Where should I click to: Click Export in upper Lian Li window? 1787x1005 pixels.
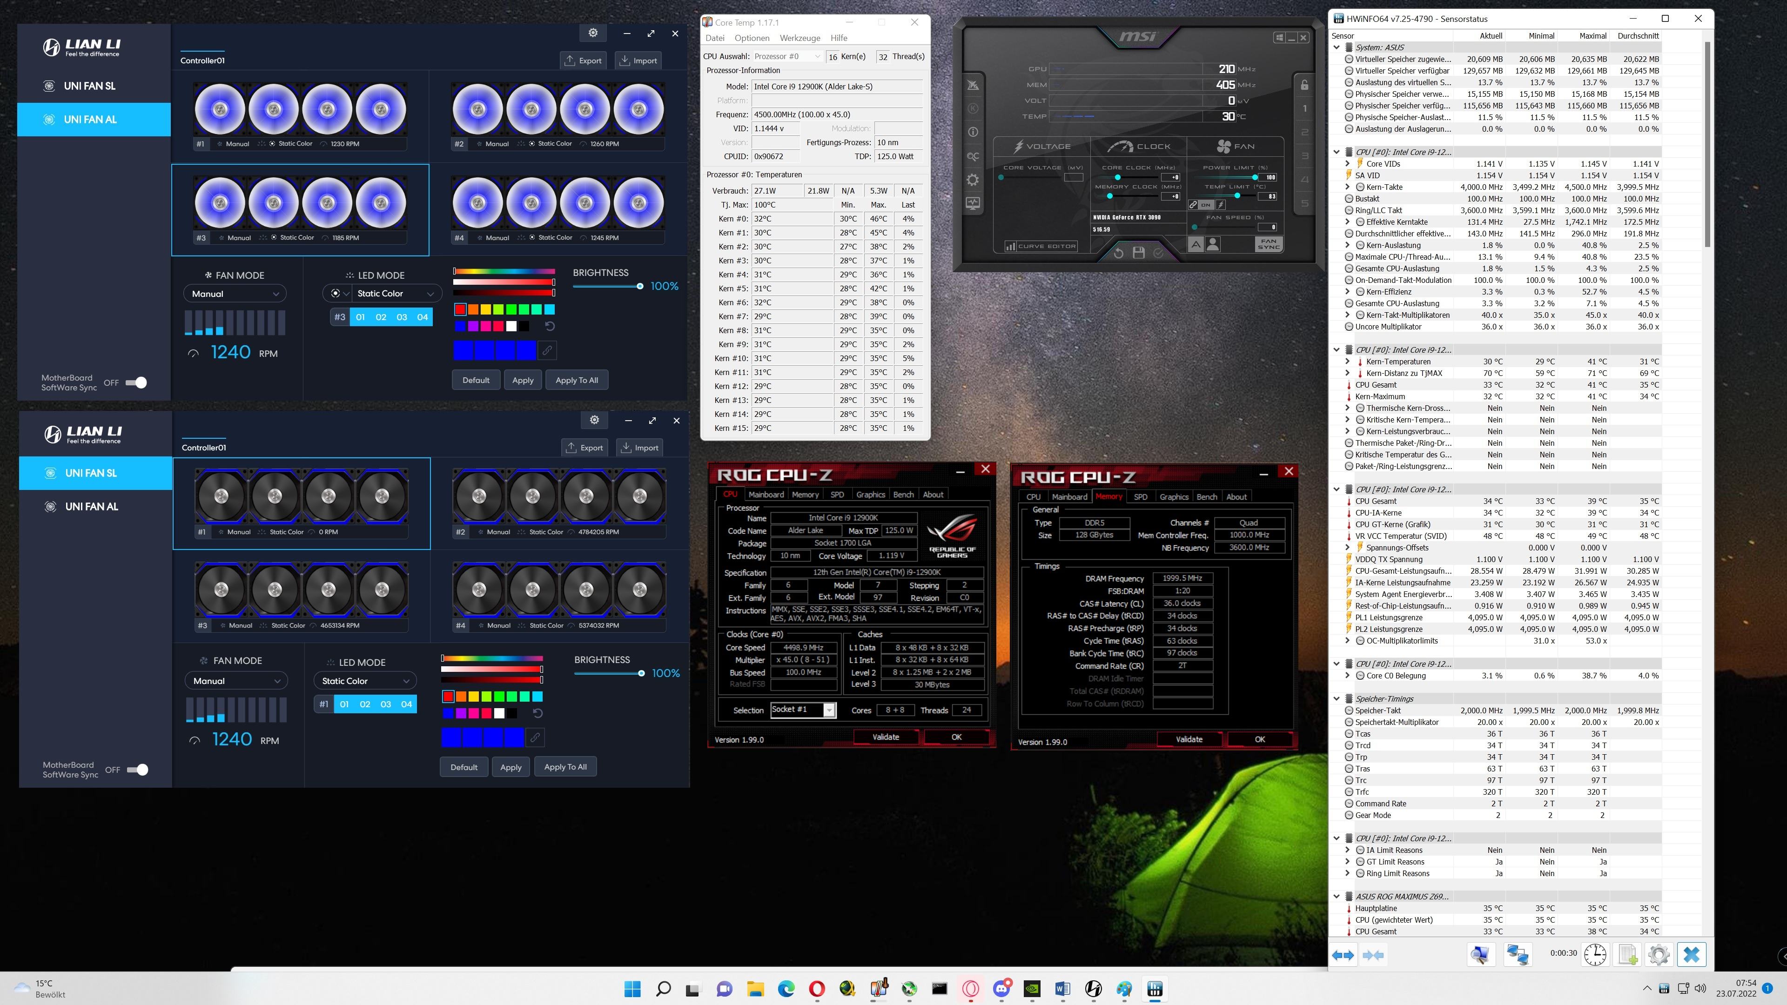(x=584, y=60)
